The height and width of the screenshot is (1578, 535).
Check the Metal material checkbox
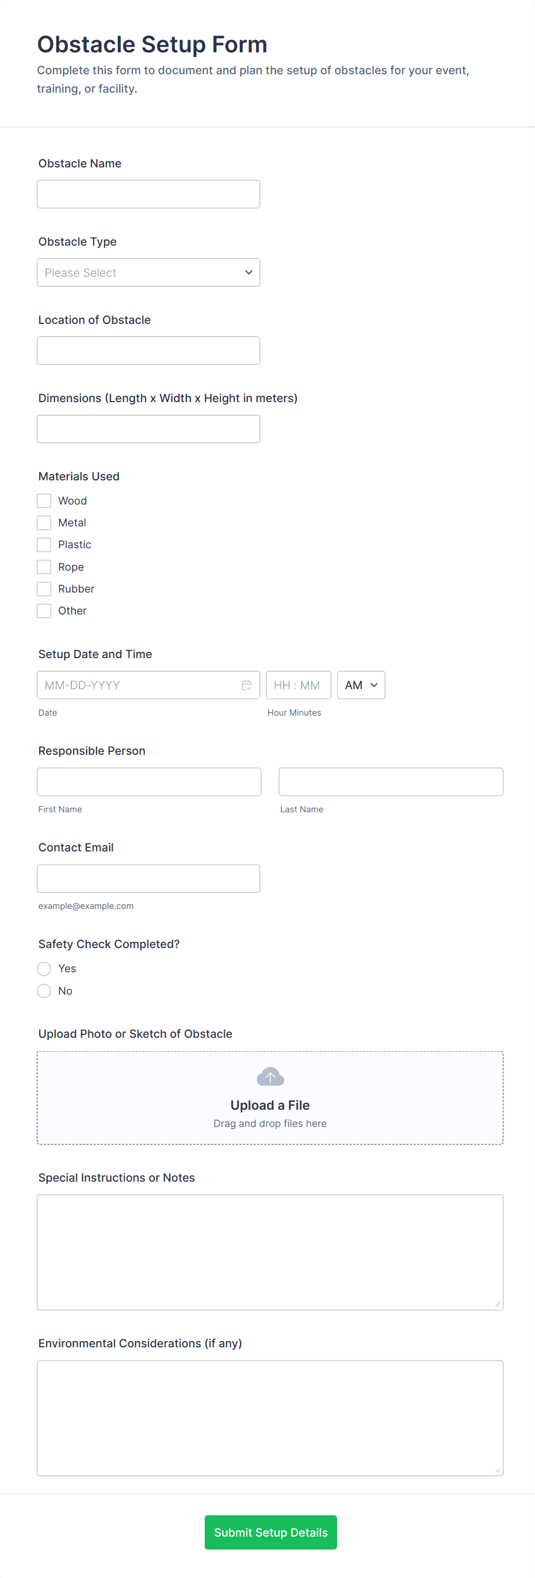click(44, 522)
